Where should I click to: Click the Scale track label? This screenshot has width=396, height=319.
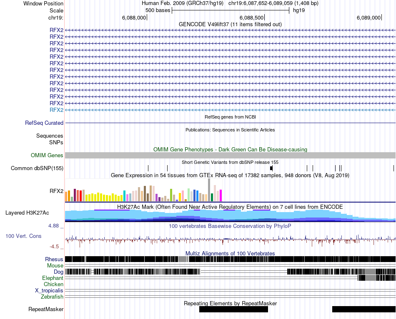56,10
